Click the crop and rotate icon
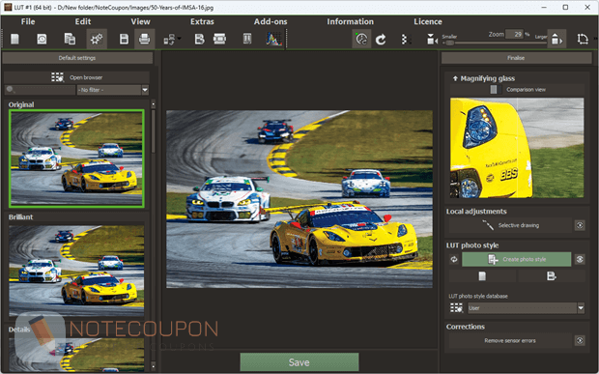 coord(583,39)
